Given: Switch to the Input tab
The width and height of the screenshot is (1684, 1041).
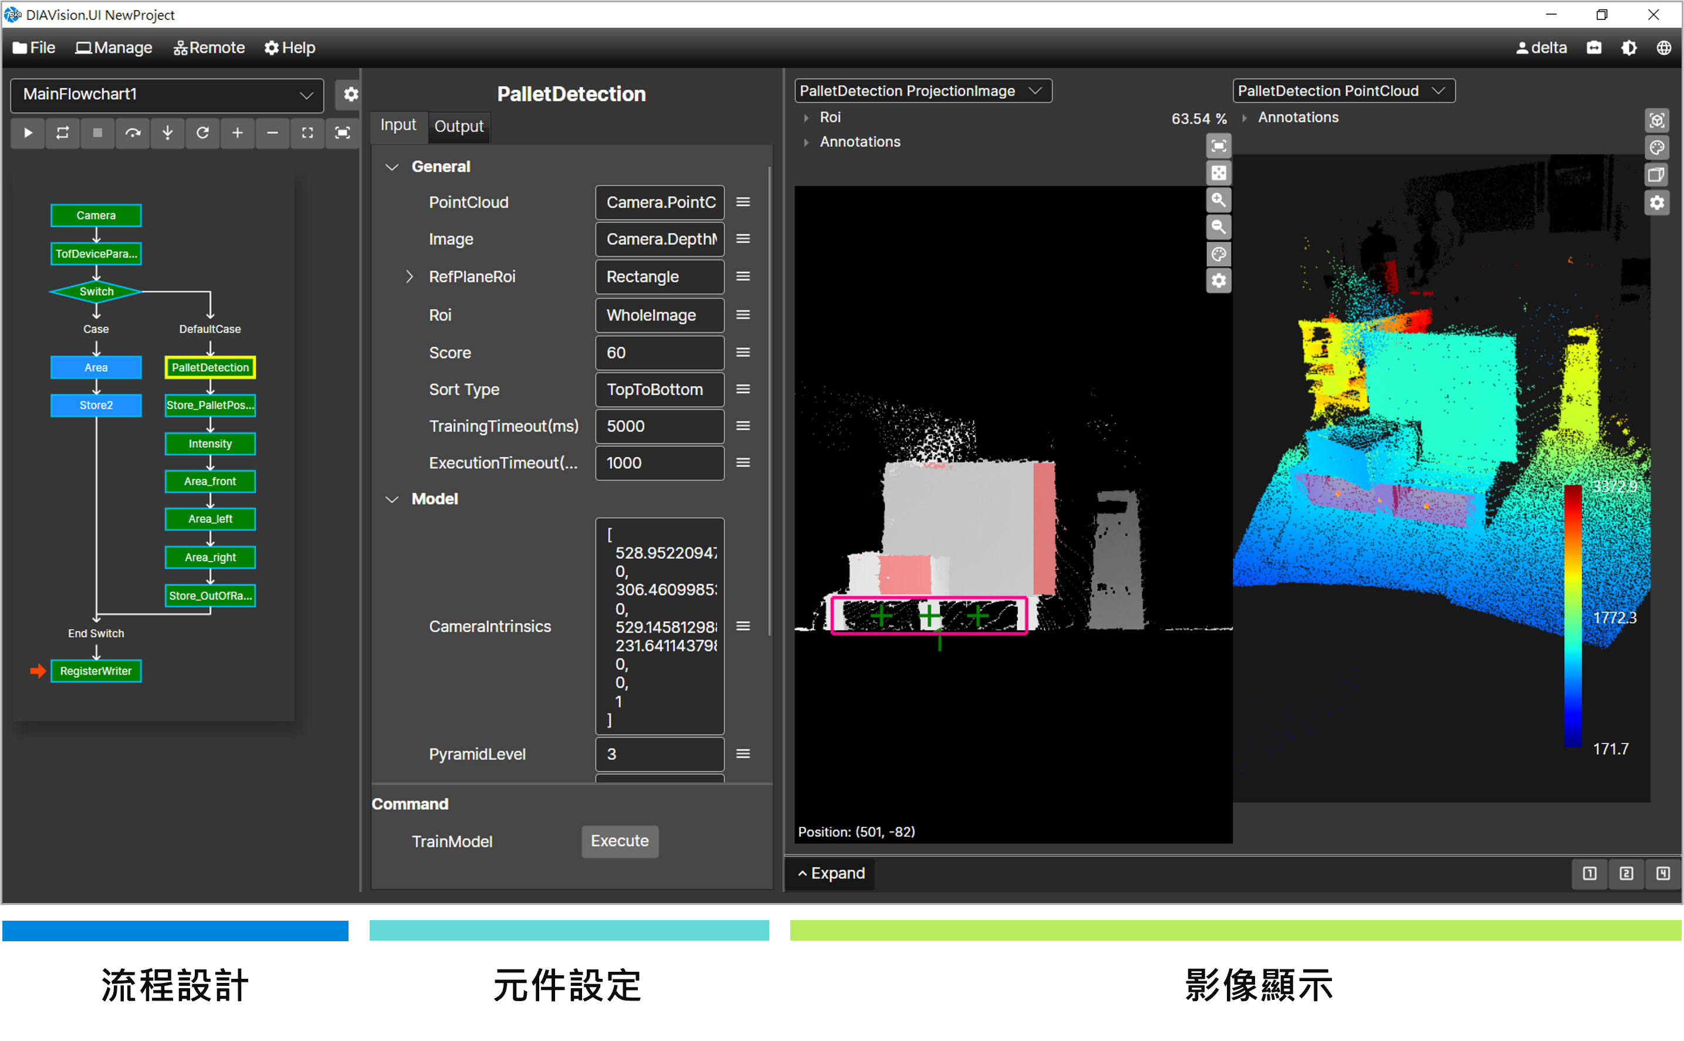Looking at the screenshot, I should pyautogui.click(x=398, y=126).
